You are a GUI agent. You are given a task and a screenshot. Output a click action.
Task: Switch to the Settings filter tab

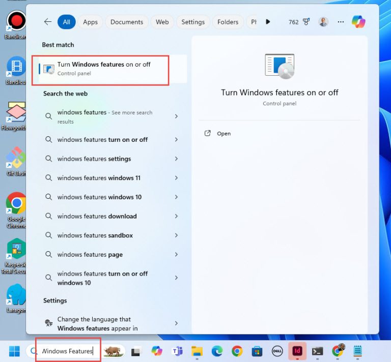tap(193, 22)
